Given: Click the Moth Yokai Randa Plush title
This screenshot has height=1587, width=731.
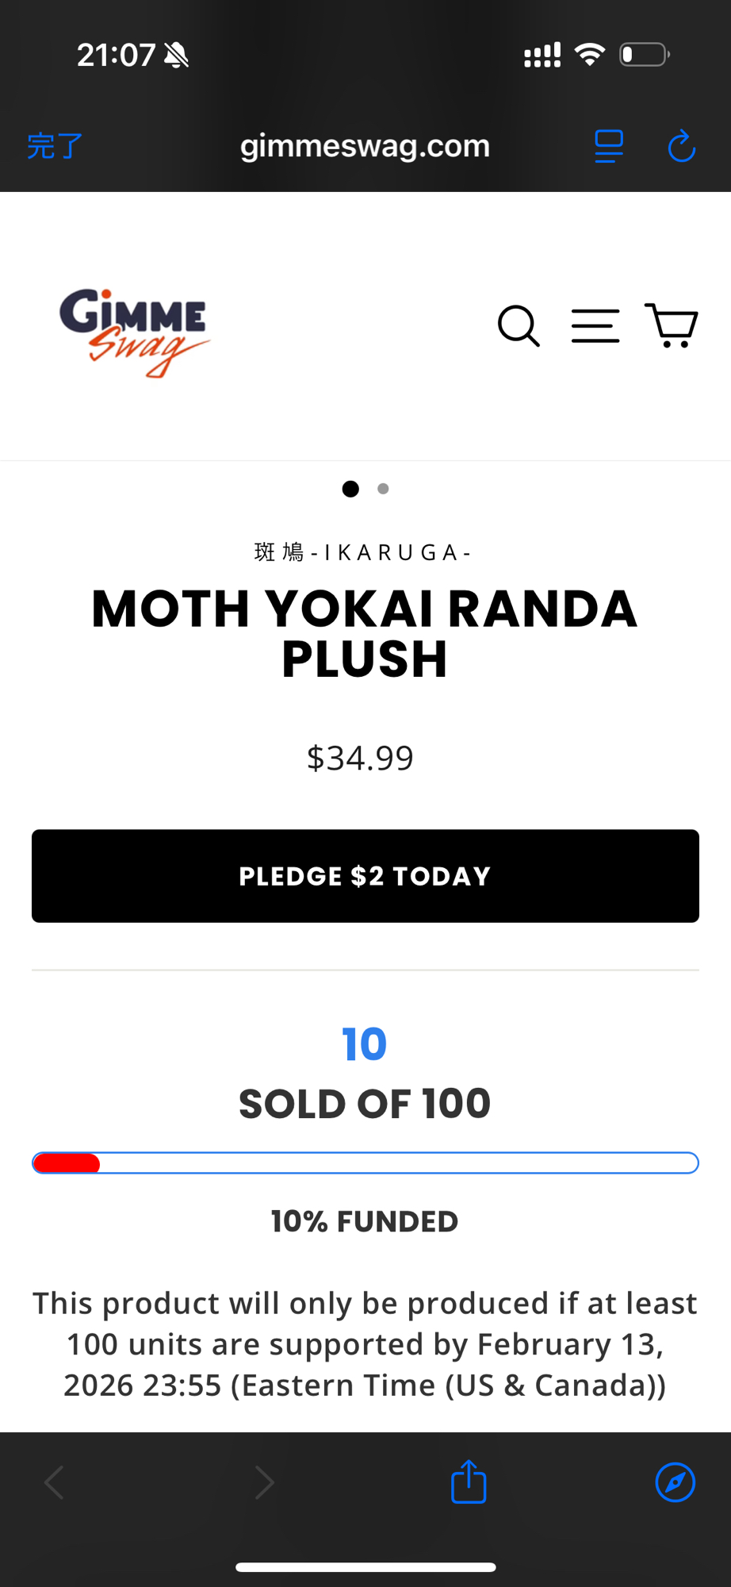Looking at the screenshot, I should [x=365, y=633].
